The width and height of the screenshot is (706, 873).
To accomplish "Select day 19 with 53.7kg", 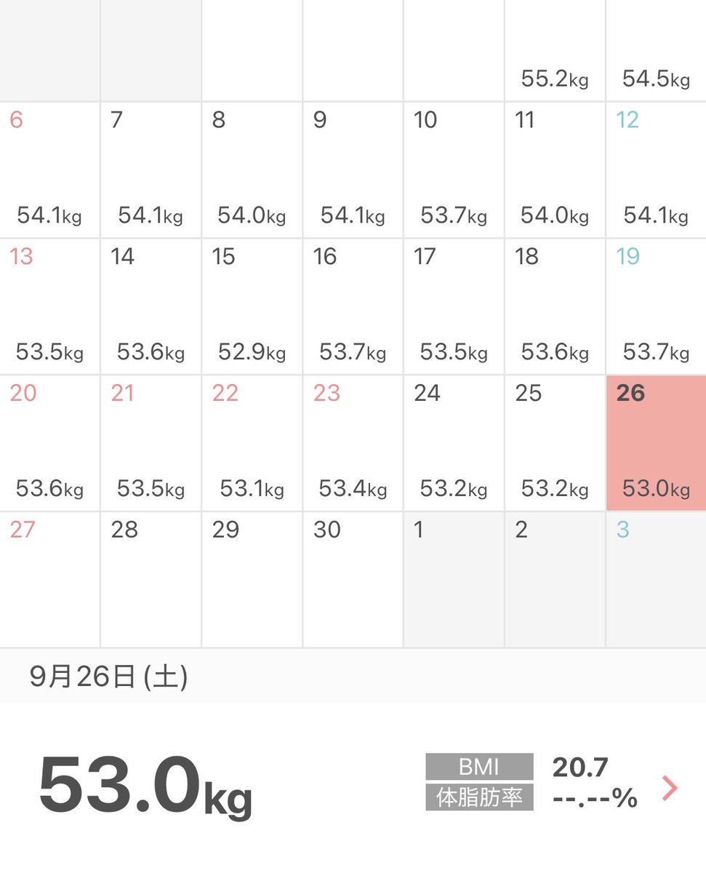I will (x=656, y=306).
